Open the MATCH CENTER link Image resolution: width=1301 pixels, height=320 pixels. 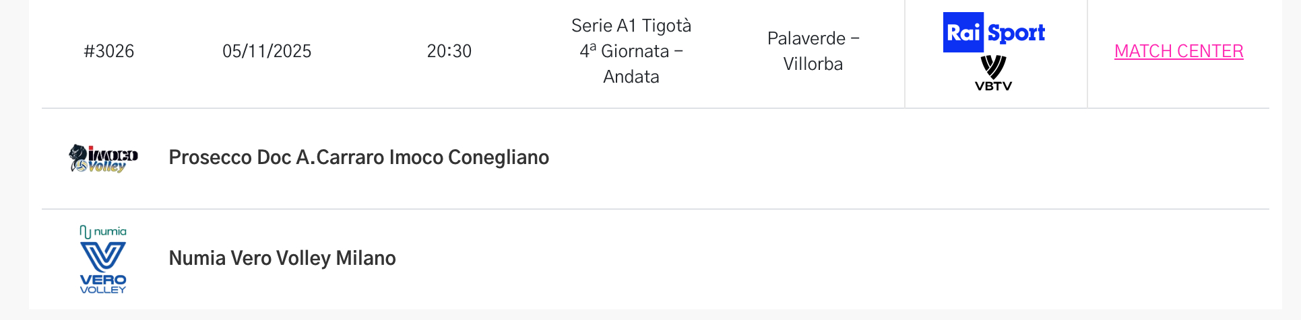(1178, 51)
